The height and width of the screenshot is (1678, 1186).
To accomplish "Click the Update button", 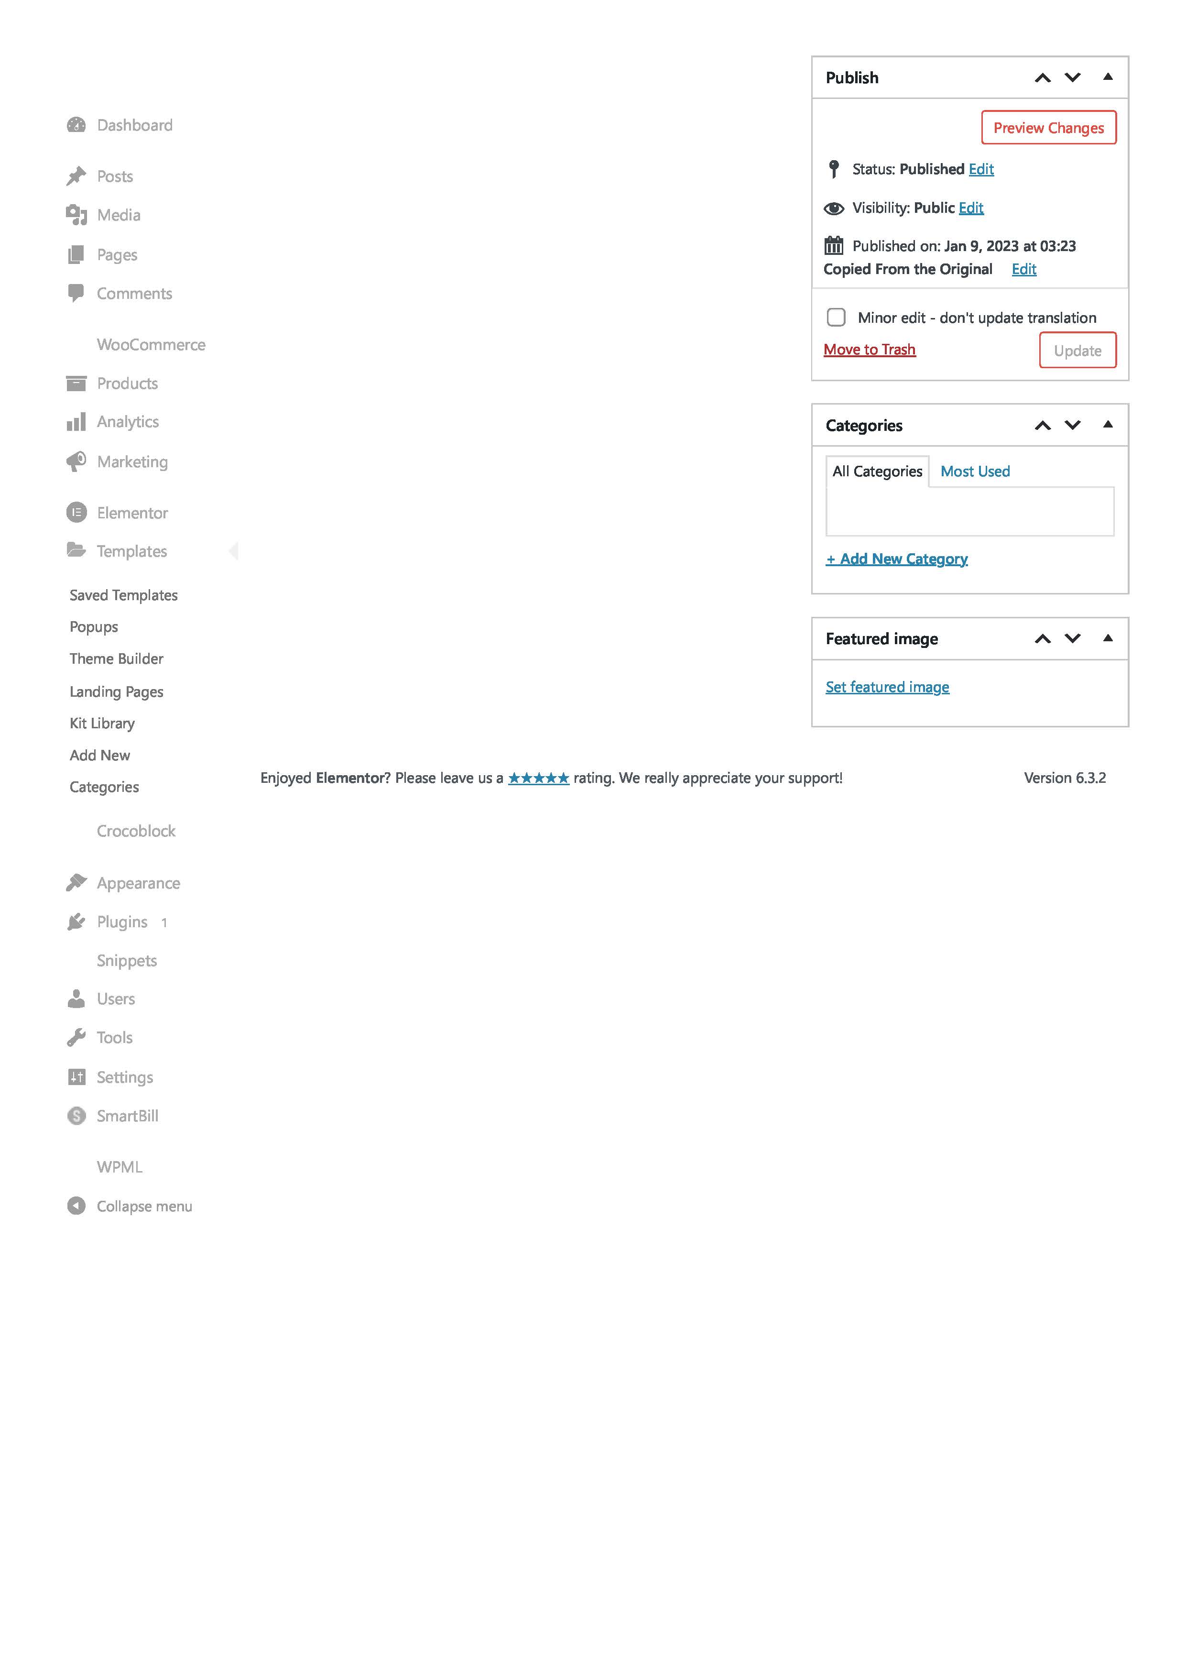I will (1078, 350).
